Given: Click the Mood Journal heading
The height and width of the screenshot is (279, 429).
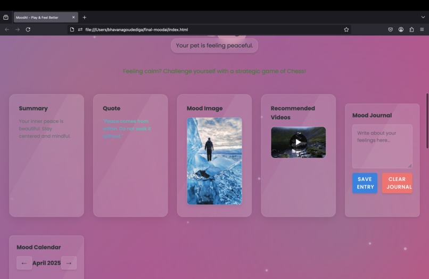Looking at the screenshot, I should (x=372, y=115).
